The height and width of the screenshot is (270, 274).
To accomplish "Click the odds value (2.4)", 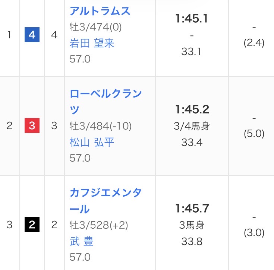I will (254, 43).
